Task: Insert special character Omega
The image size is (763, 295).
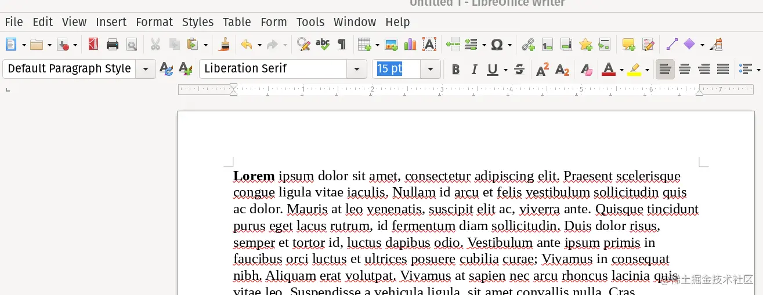Action: point(497,44)
